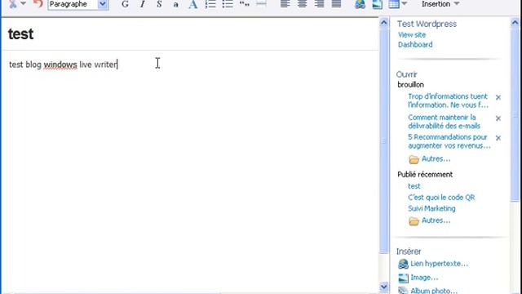Open 'C'est quoi le code QR' post

pos(441,198)
